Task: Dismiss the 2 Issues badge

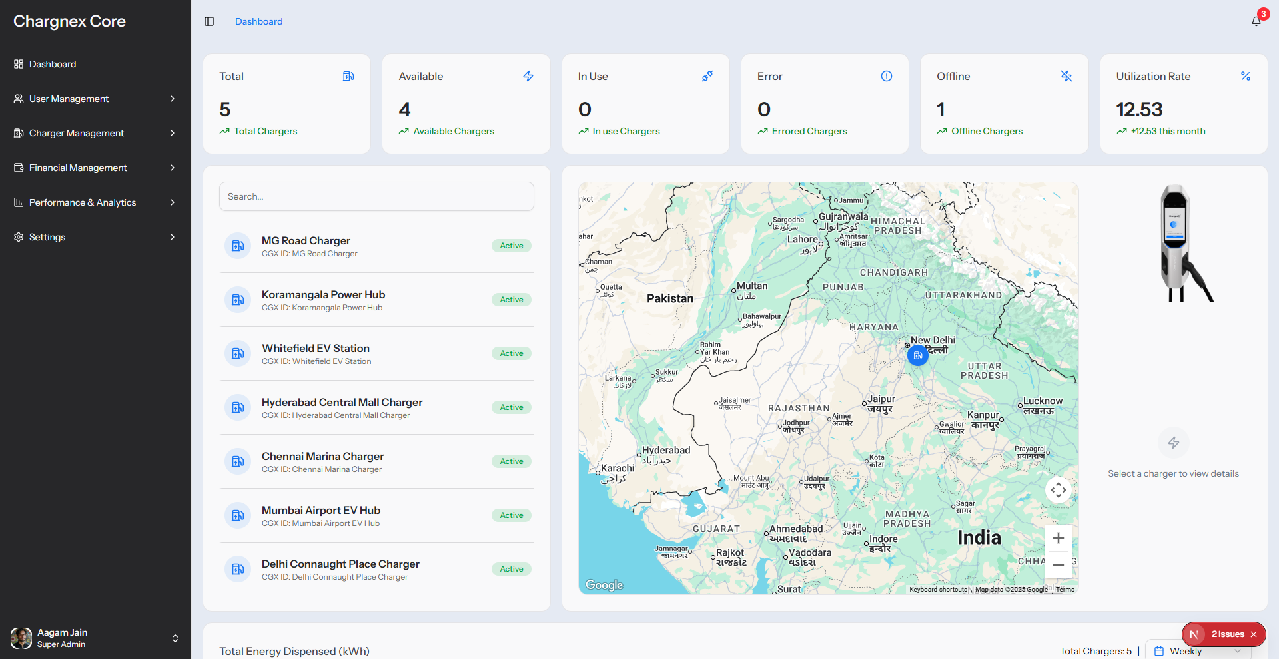Action: pos(1254,634)
